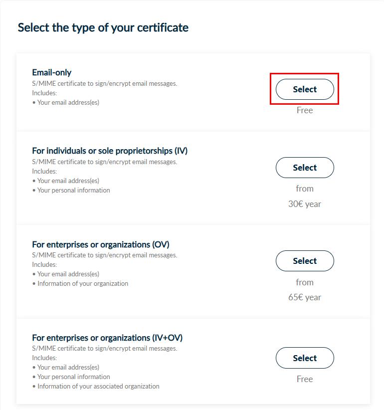
Task: Click "Information of your organization" bullet in OV card
Action: tap(83, 283)
